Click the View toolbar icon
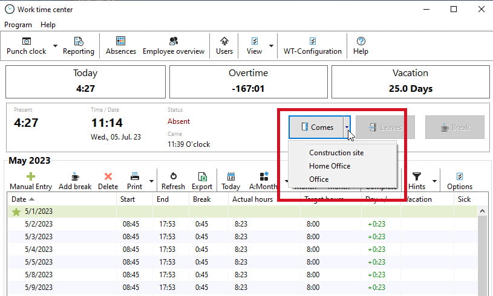This screenshot has width=493, height=296. [x=254, y=46]
